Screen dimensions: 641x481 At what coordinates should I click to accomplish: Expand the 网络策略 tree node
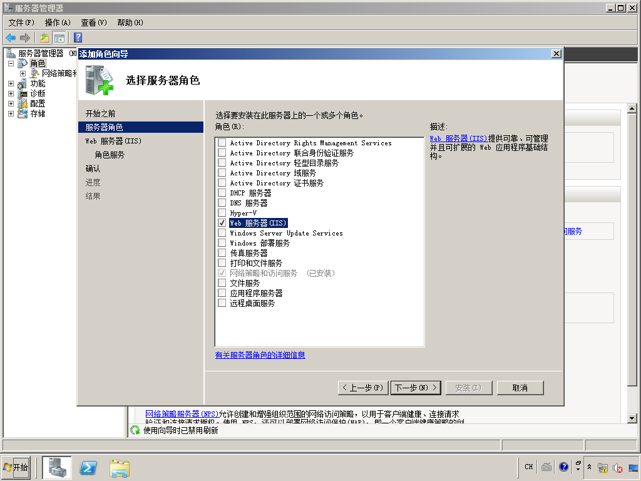[x=23, y=74]
